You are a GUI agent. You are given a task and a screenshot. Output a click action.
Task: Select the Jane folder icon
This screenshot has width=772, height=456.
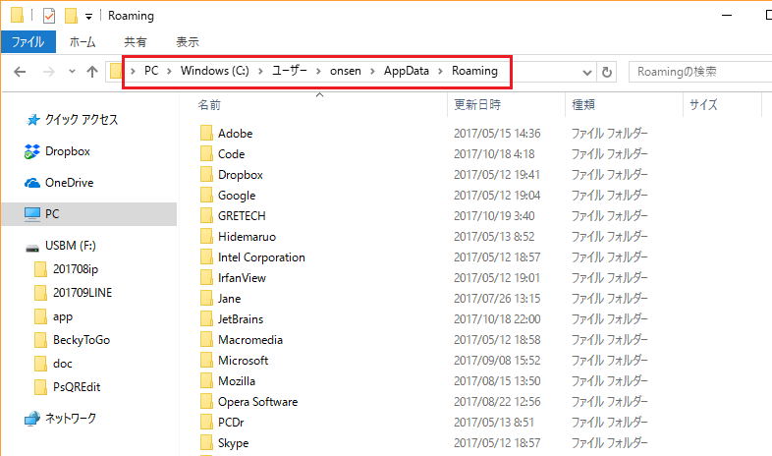(x=206, y=299)
